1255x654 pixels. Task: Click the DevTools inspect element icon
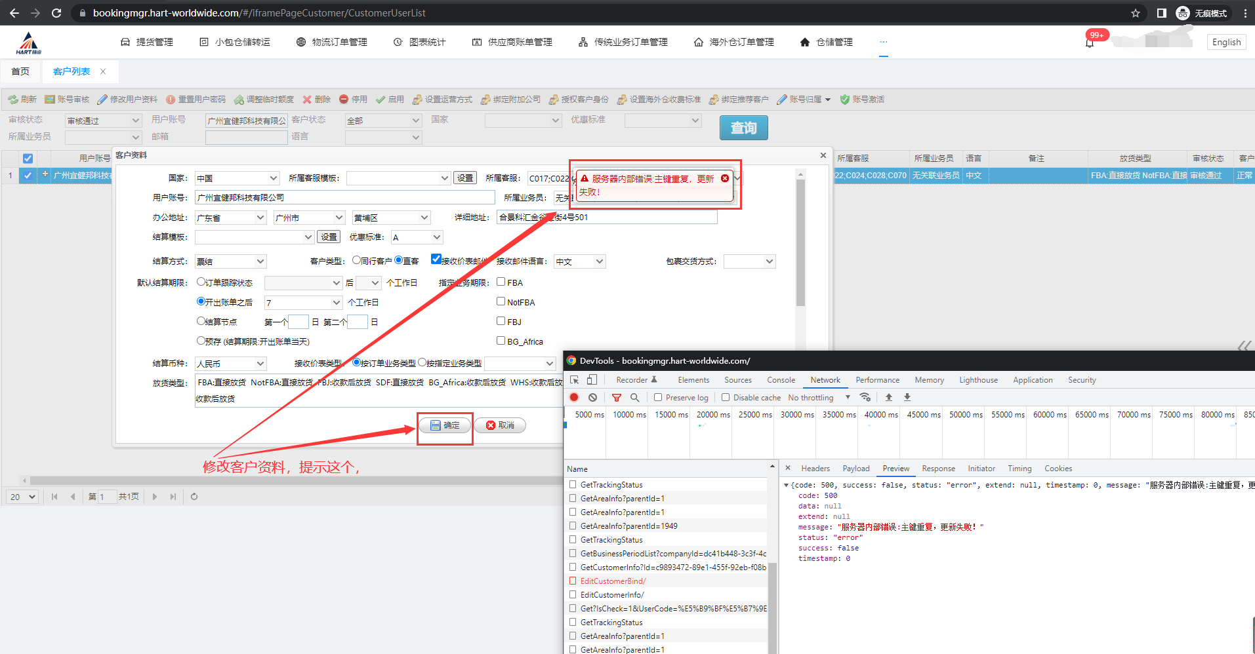(x=574, y=380)
